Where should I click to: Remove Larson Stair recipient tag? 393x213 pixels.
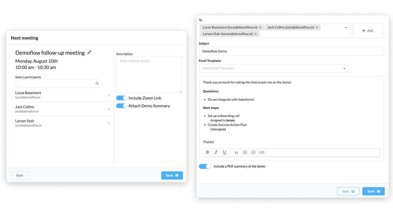256,34
